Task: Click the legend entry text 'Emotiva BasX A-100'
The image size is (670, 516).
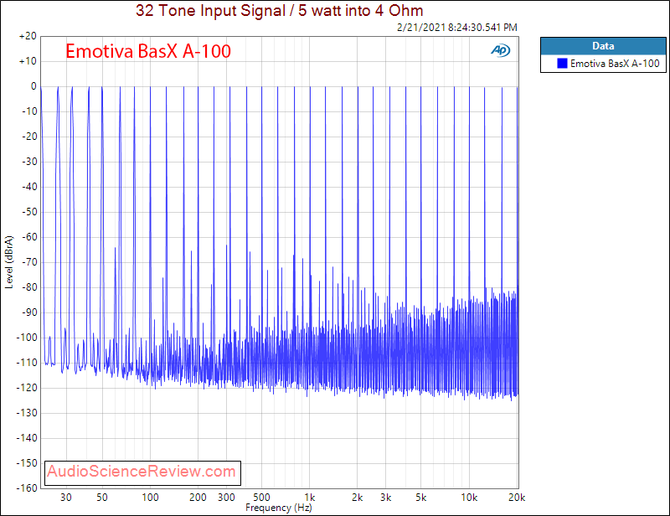Action: click(x=615, y=64)
